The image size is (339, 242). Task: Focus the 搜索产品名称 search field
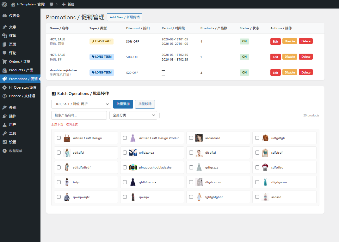(x=79, y=115)
